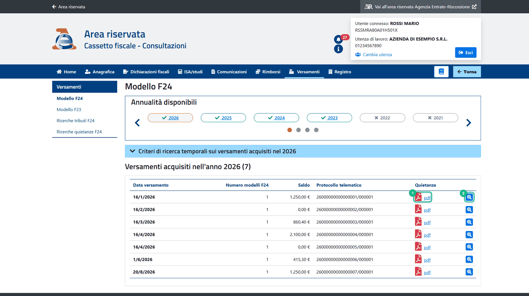Go to Agenzia Entrate-Riscossione reserved area
The height and width of the screenshot is (296, 529).
(420, 7)
